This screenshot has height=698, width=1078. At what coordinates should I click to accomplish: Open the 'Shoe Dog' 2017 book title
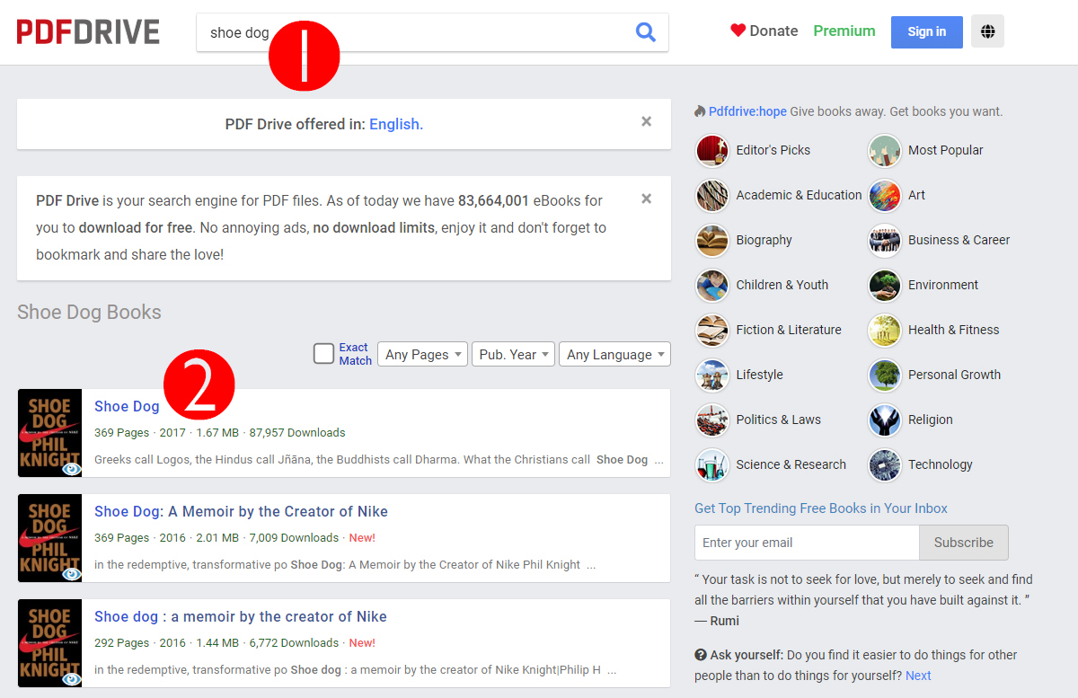point(127,406)
